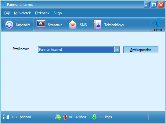This screenshot has width=166, height=124.
Task: Click the SMS envelope icon
Action: point(73,25)
